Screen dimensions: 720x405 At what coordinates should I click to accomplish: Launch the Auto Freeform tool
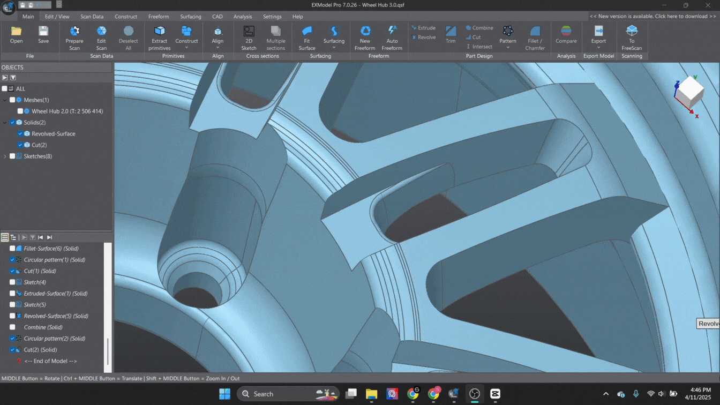pyautogui.click(x=392, y=32)
